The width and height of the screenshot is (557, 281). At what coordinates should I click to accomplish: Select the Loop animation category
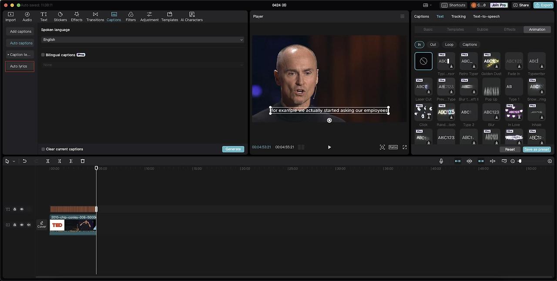point(449,44)
